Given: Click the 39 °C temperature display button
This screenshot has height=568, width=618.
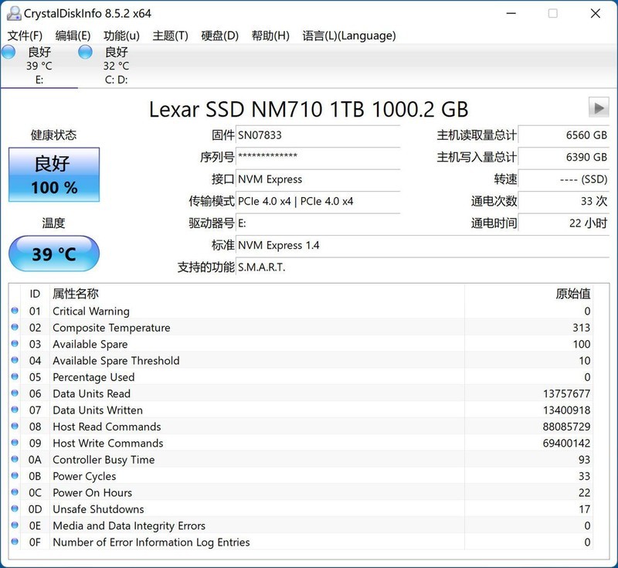Looking at the screenshot, I should pyautogui.click(x=53, y=251).
